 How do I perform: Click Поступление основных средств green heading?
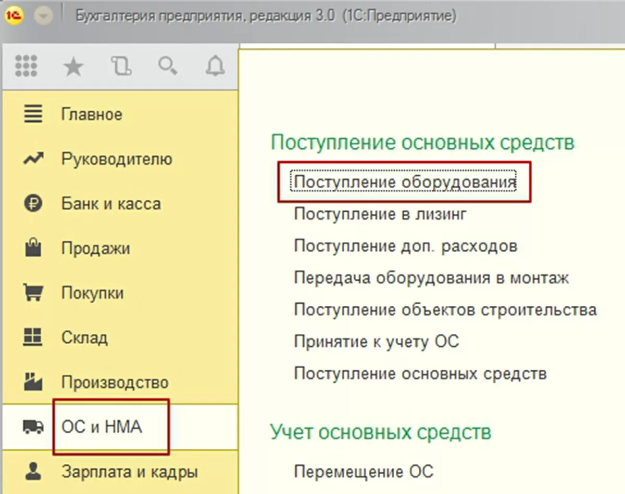click(x=422, y=142)
